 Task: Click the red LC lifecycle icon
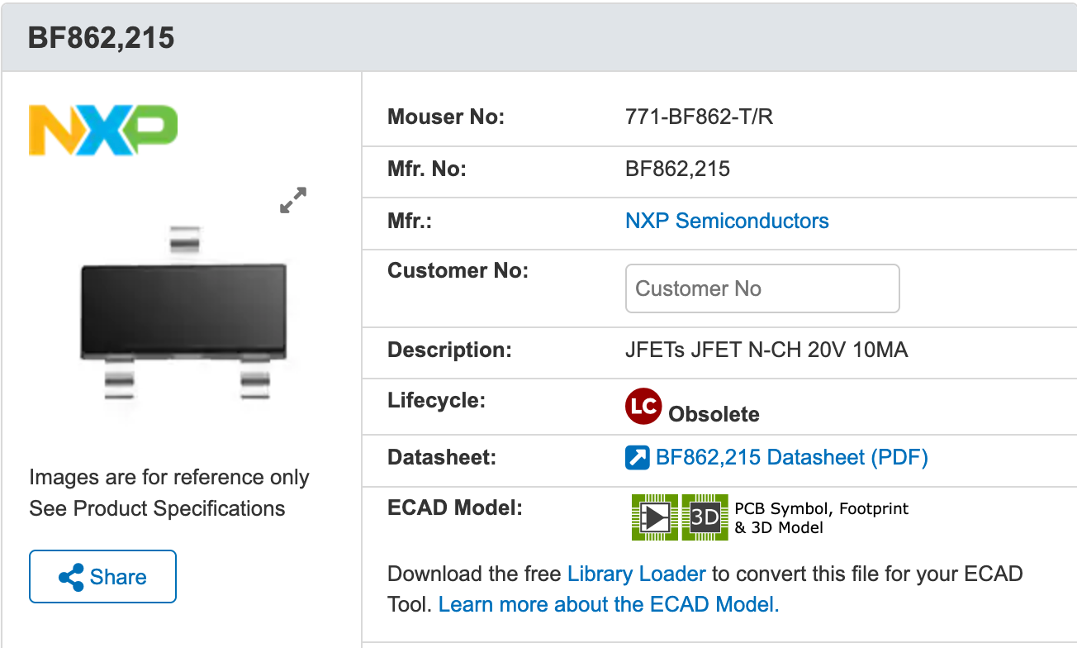pyautogui.click(x=643, y=406)
